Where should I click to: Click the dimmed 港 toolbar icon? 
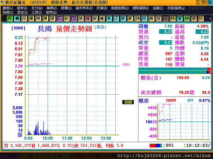pos(165,18)
